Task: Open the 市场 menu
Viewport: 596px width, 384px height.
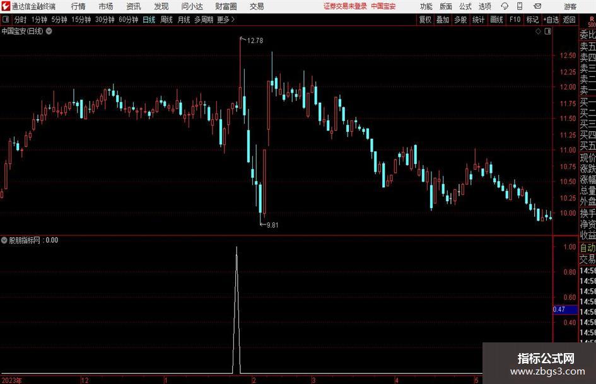Action: pos(106,6)
